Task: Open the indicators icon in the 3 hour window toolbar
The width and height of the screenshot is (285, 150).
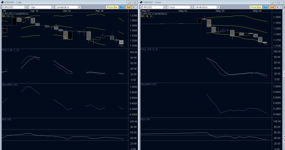Action: click(277, 7)
